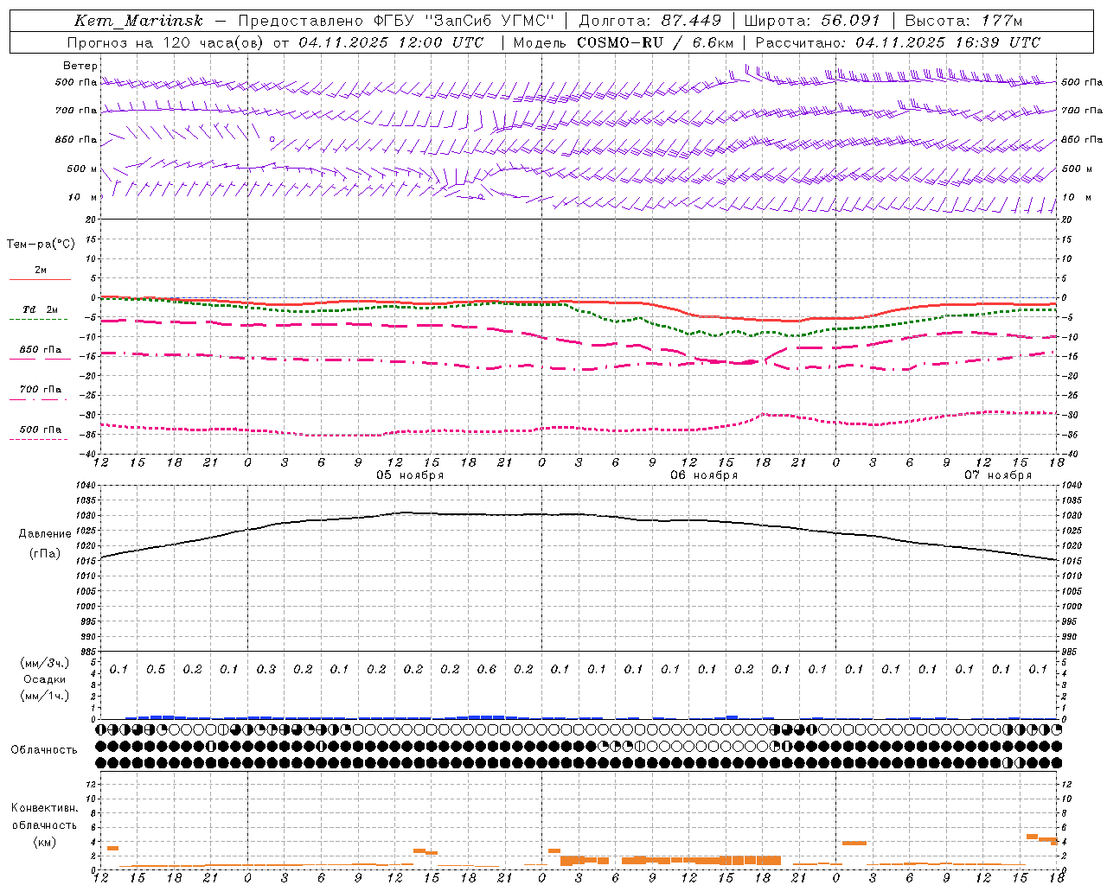Select the longitude value 87.449
The height and width of the screenshot is (885, 1107).
[693, 21]
